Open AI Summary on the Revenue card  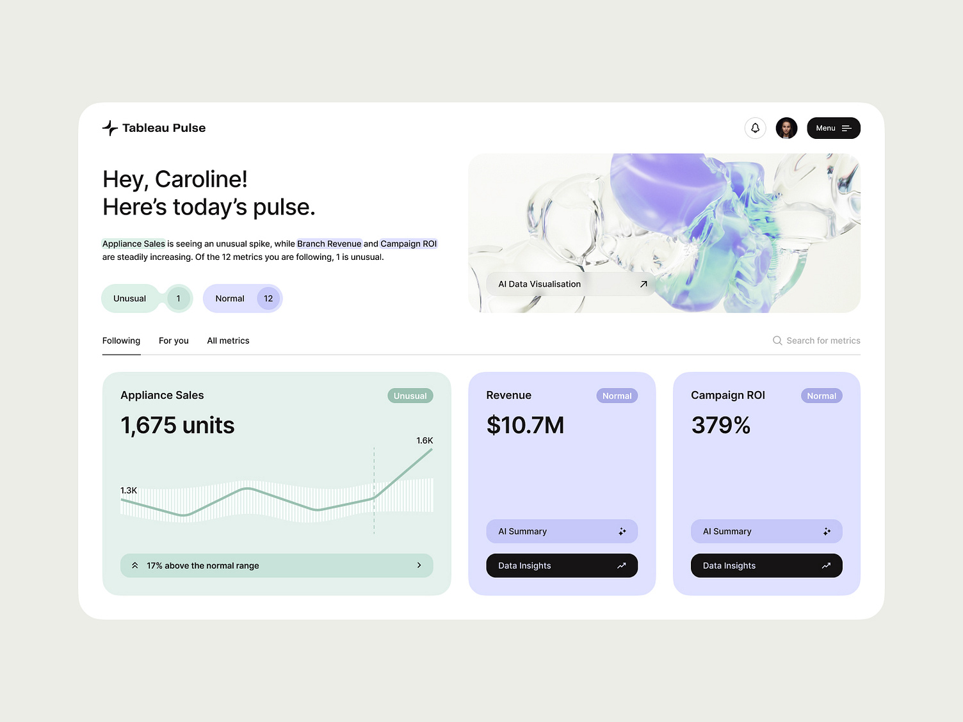pyautogui.click(x=562, y=531)
